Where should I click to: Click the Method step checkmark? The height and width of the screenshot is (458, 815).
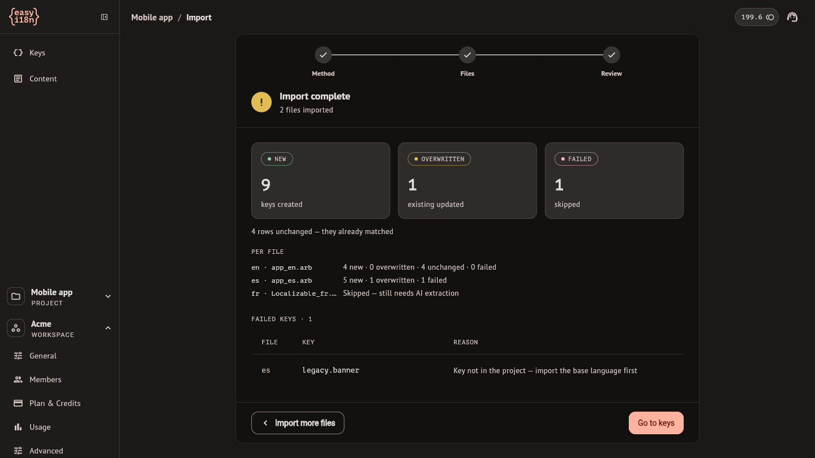(323, 55)
